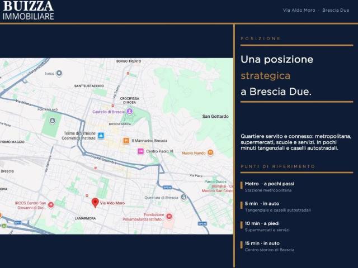Click the Fondazione Poliambulanza Istituto label
The width and height of the screenshot is (358, 268).
pyautogui.click(x=143, y=217)
